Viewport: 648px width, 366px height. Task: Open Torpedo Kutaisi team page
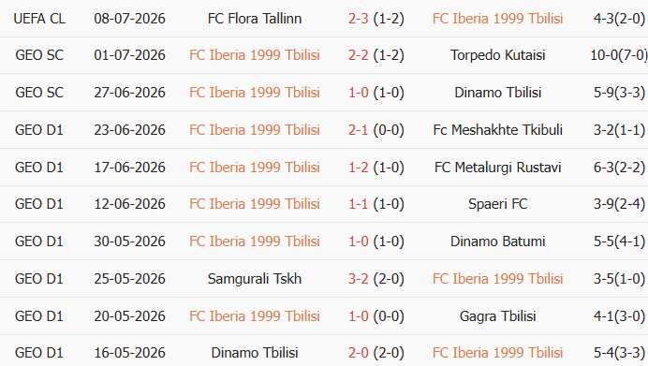[497, 55]
